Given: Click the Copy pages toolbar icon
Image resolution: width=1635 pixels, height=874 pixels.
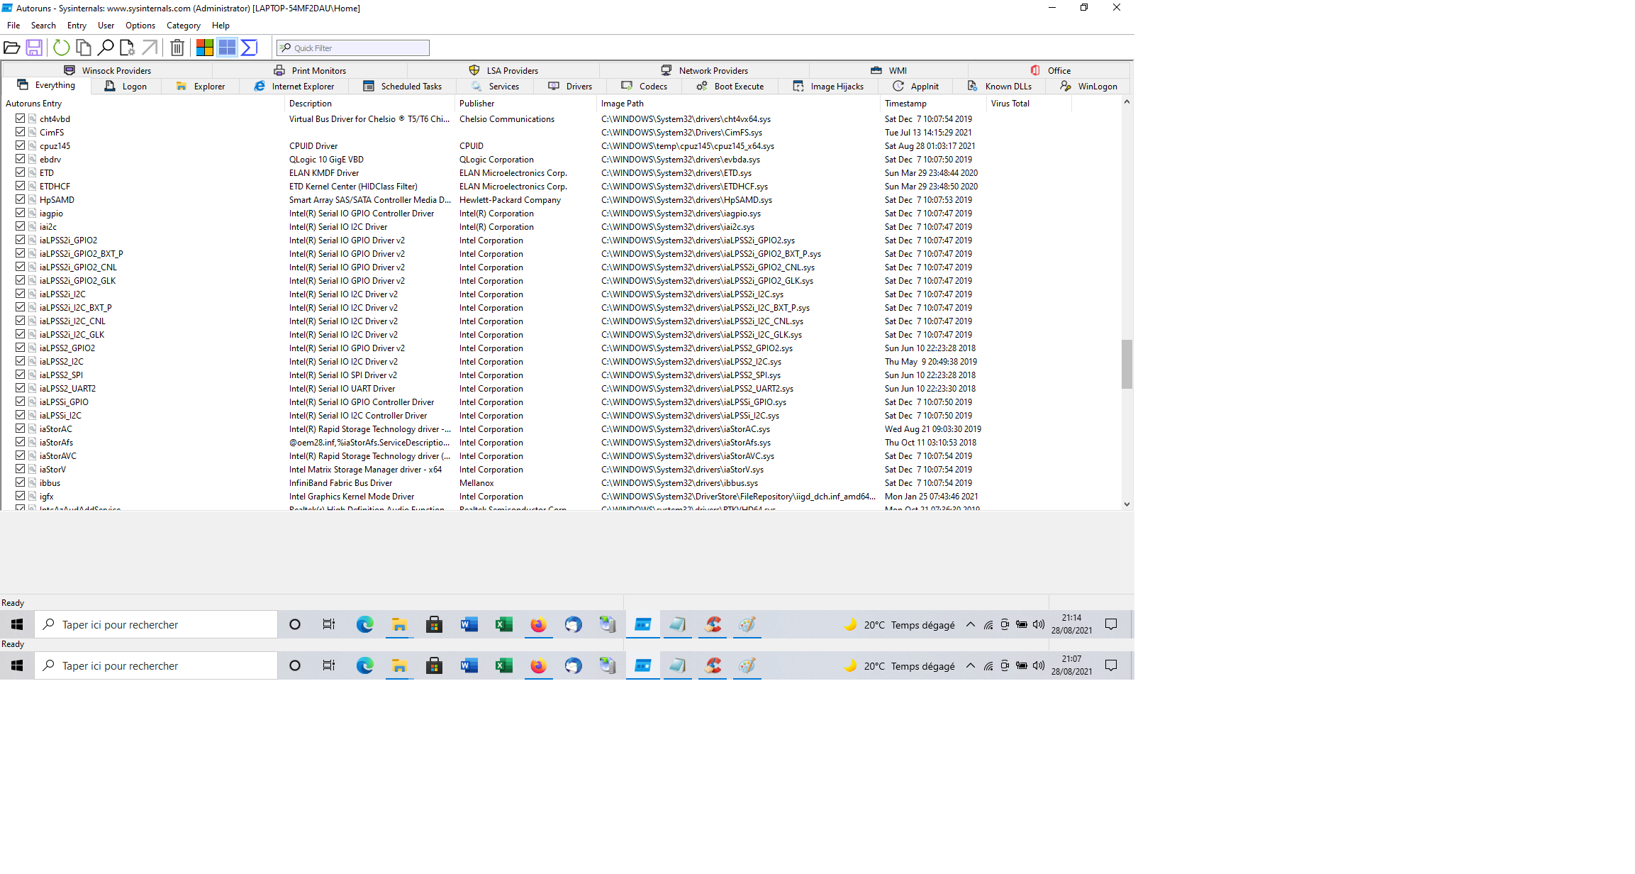Looking at the screenshot, I should pos(83,48).
